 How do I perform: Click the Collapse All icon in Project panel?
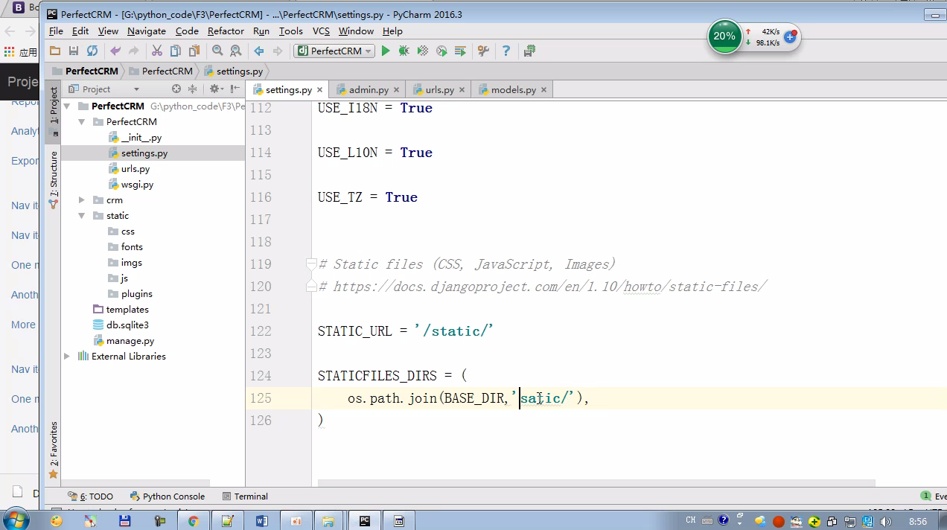click(x=192, y=89)
